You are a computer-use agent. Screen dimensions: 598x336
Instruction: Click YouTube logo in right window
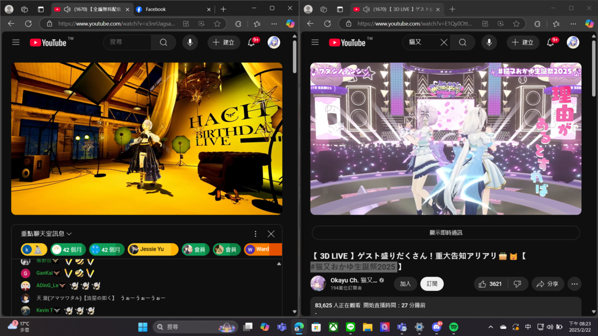pos(347,42)
